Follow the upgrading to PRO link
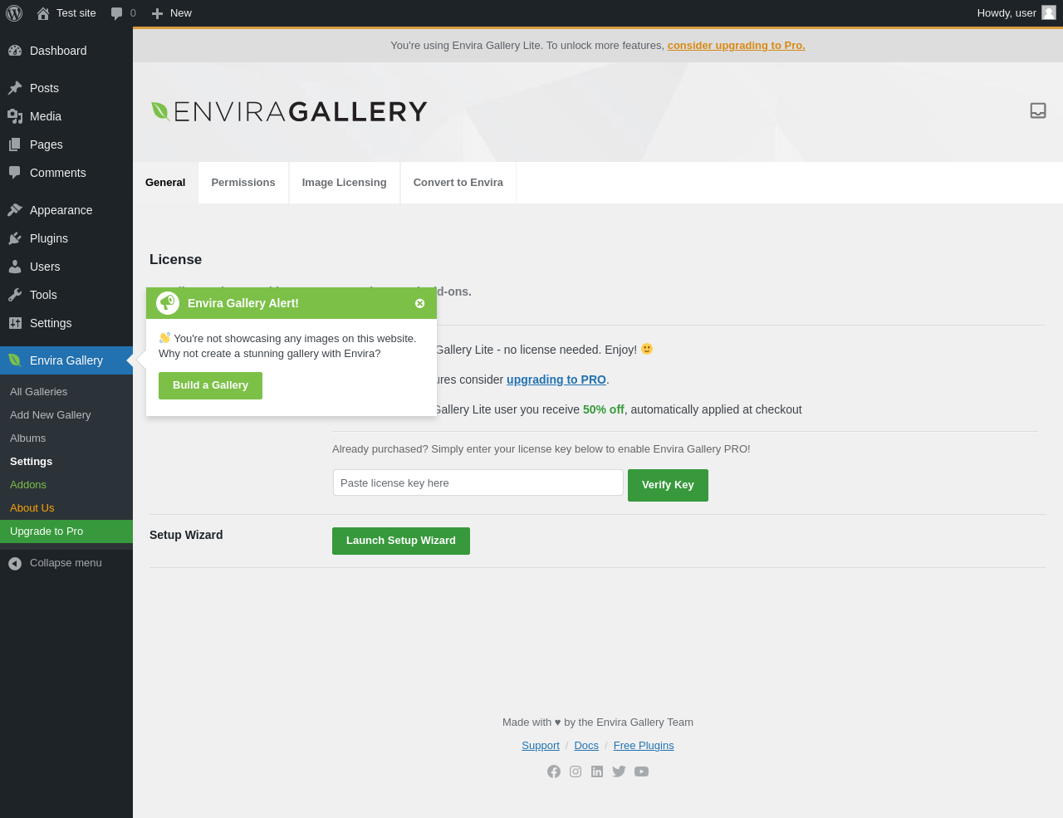 coord(556,380)
